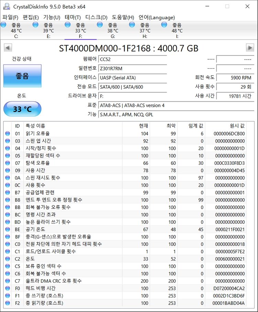Click raw value D07200004CA2
258x312 pixels.
[x=229, y=288]
